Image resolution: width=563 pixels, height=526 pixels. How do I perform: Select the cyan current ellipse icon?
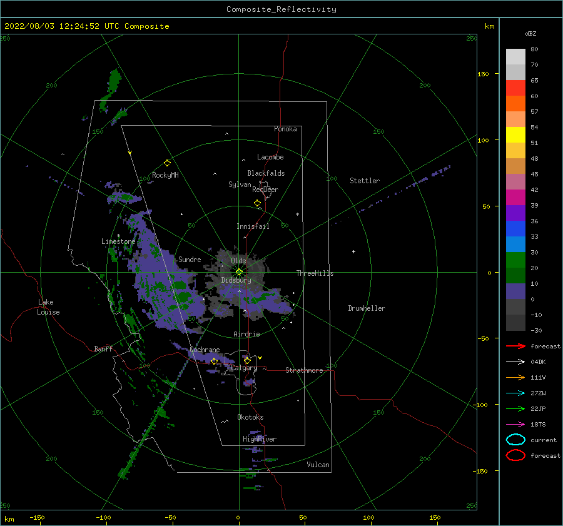point(515,440)
